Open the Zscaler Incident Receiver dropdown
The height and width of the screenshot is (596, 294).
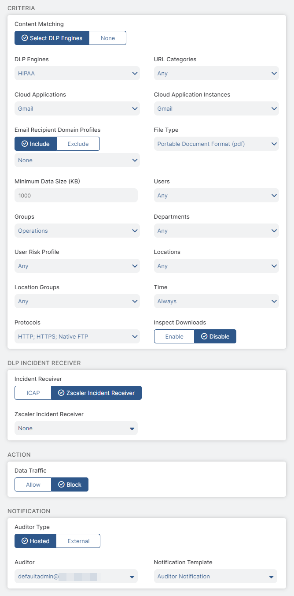(76, 428)
